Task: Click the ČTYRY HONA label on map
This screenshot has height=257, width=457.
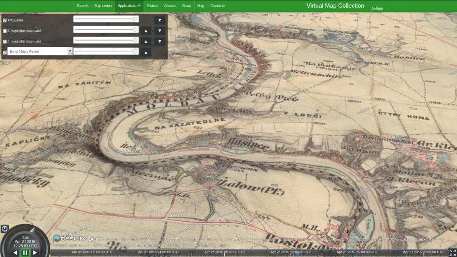Action: [x=404, y=115]
